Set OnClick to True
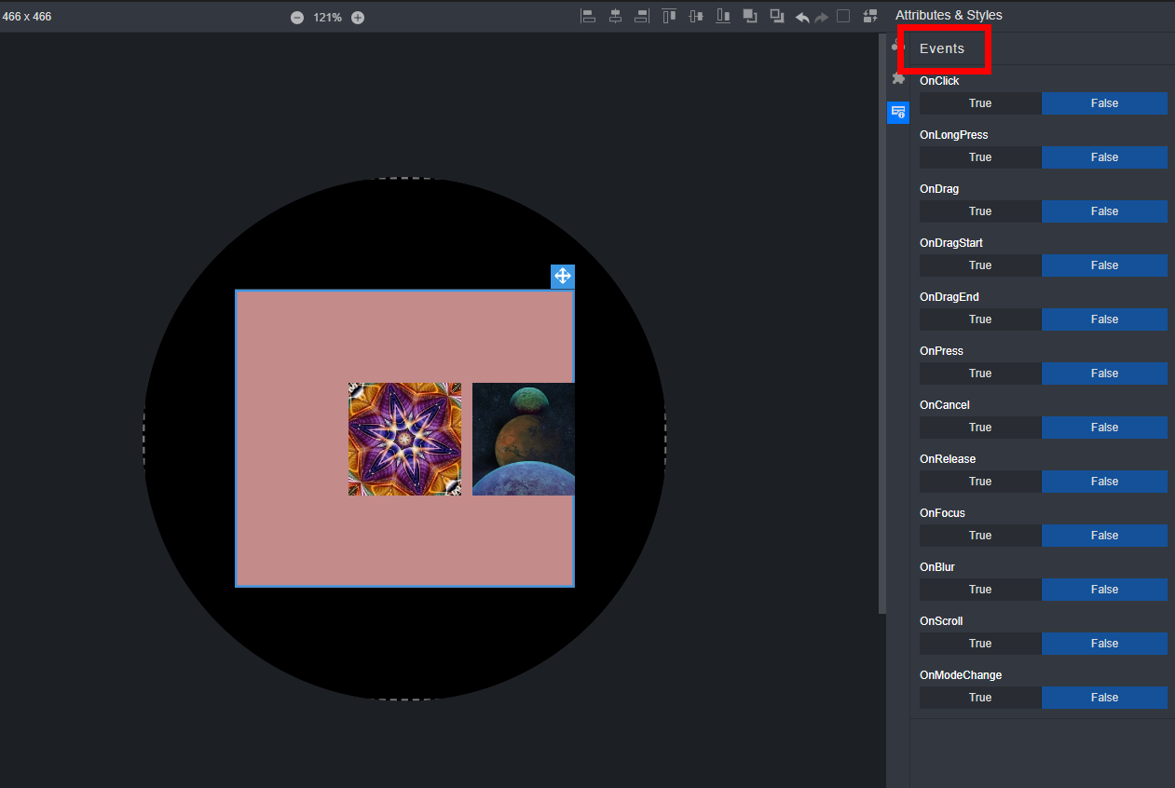The height and width of the screenshot is (788, 1175). (979, 103)
